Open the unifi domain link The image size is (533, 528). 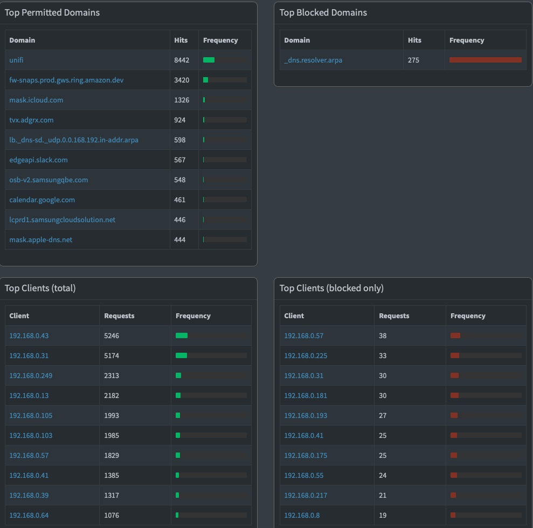[x=16, y=60]
